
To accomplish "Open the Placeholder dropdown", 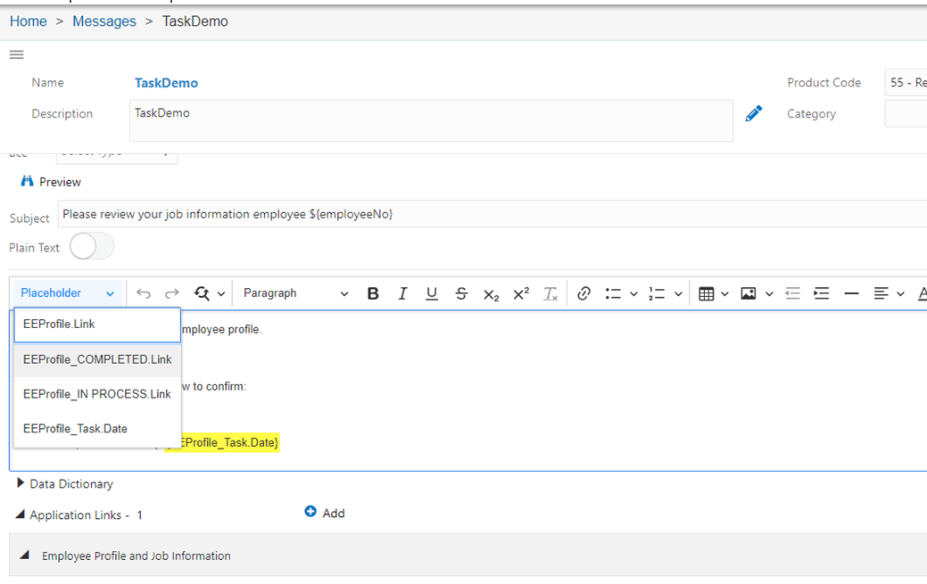I will (68, 293).
